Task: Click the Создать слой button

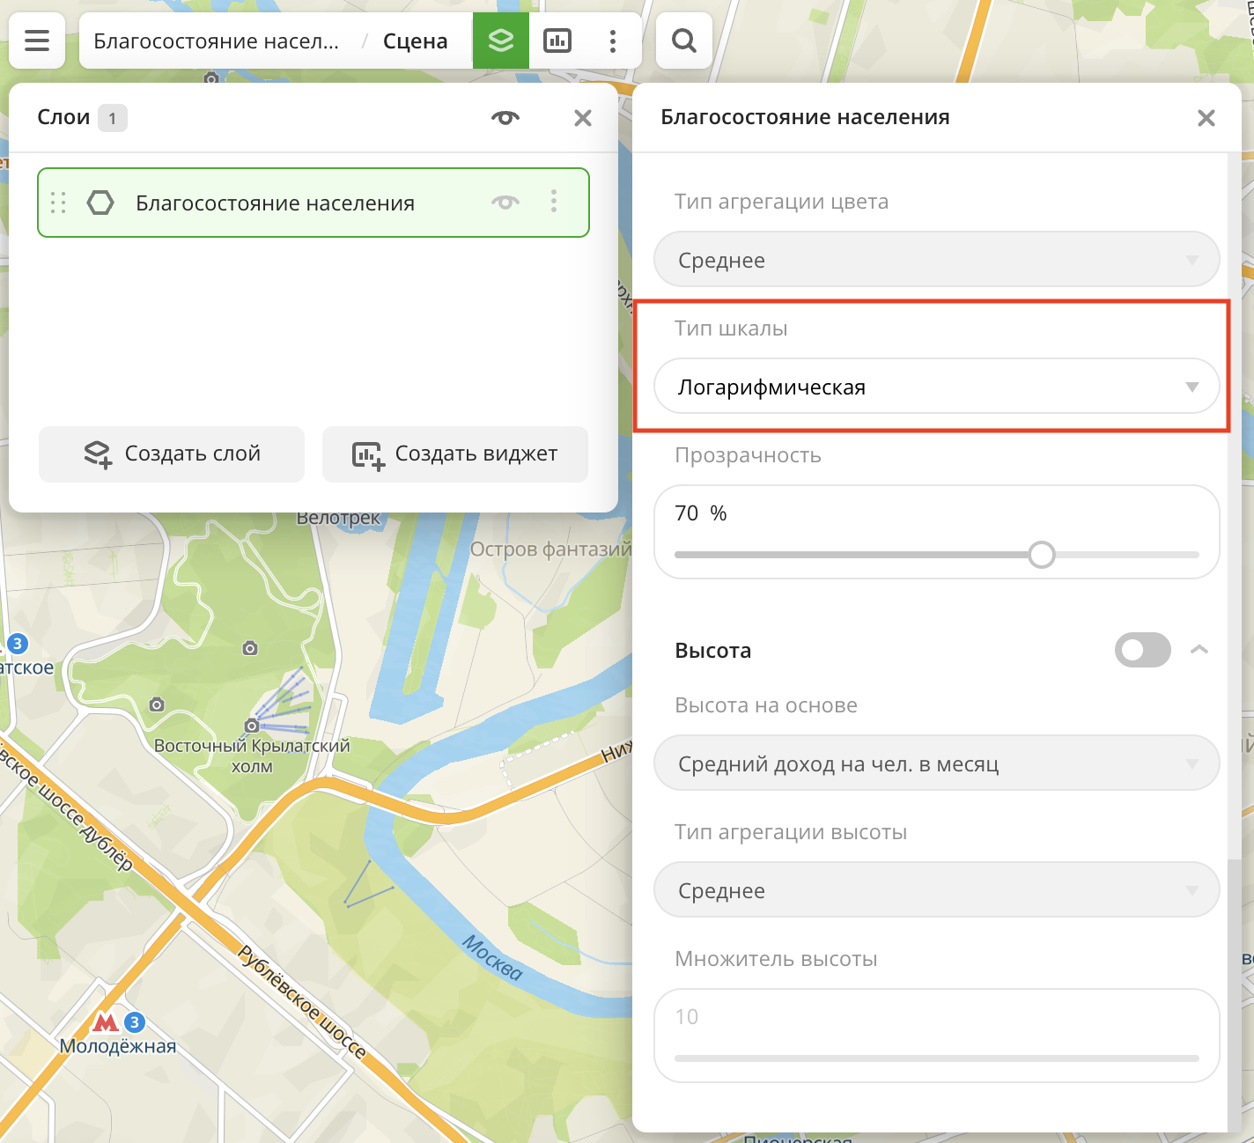Action: tap(172, 454)
